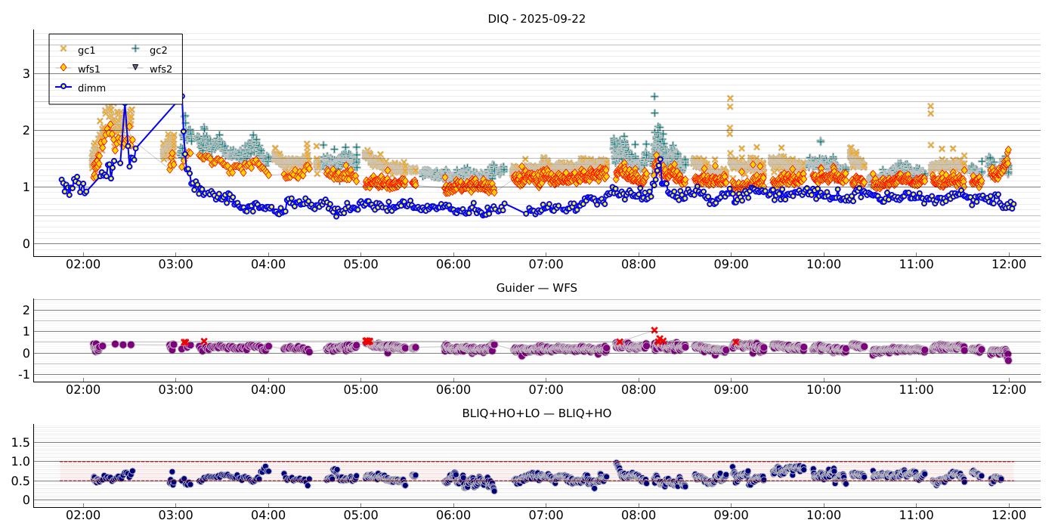Click the gc2 legend label
The width and height of the screenshot is (1058, 529).
[x=158, y=50]
